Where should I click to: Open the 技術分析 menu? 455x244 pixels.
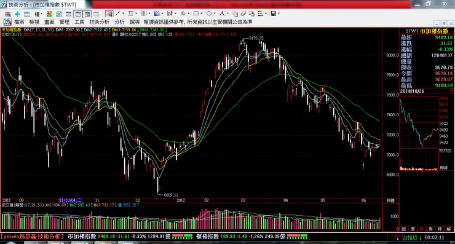pos(99,22)
